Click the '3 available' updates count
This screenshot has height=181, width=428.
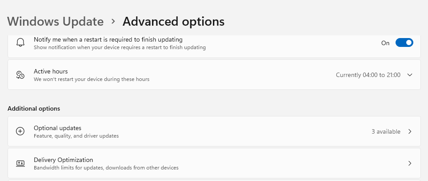tap(386, 131)
